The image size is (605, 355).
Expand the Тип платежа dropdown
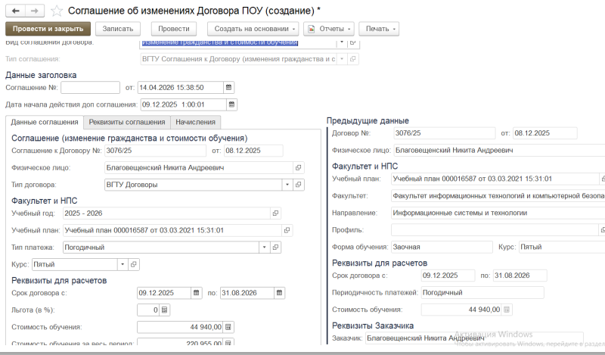pos(264,248)
